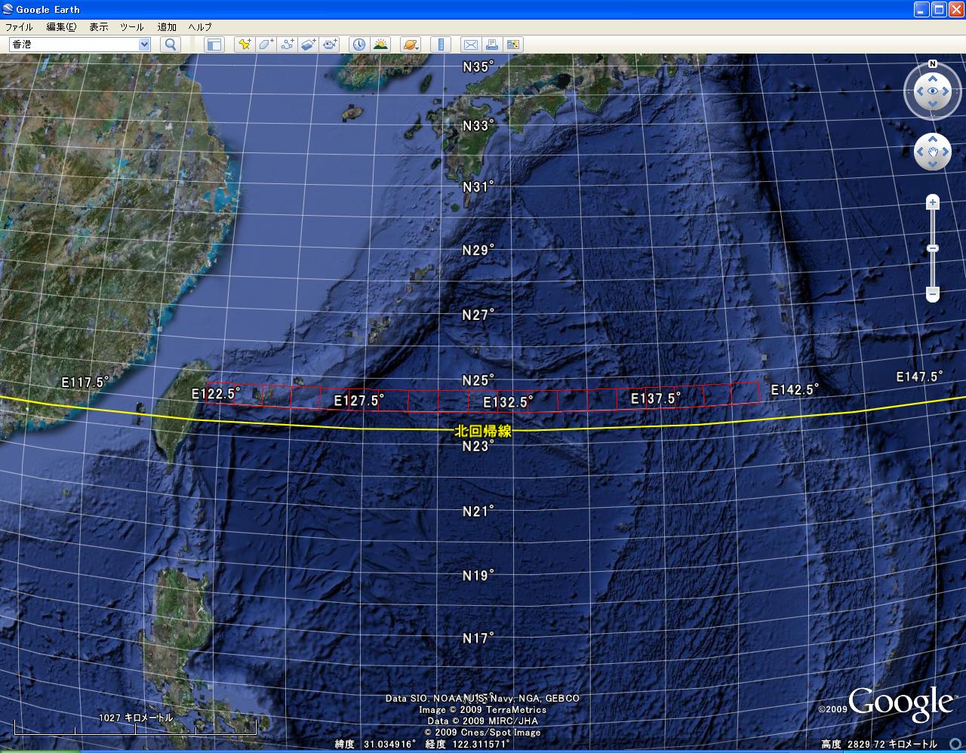Add a new placemark with pushpin icon
This screenshot has width=966, height=753.
point(245,45)
